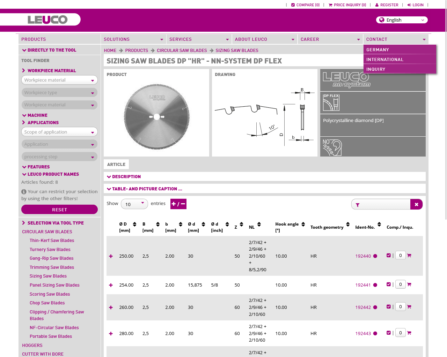Click the filter funnel icon in search box
This screenshot has height=357, width=447.
tap(358, 205)
